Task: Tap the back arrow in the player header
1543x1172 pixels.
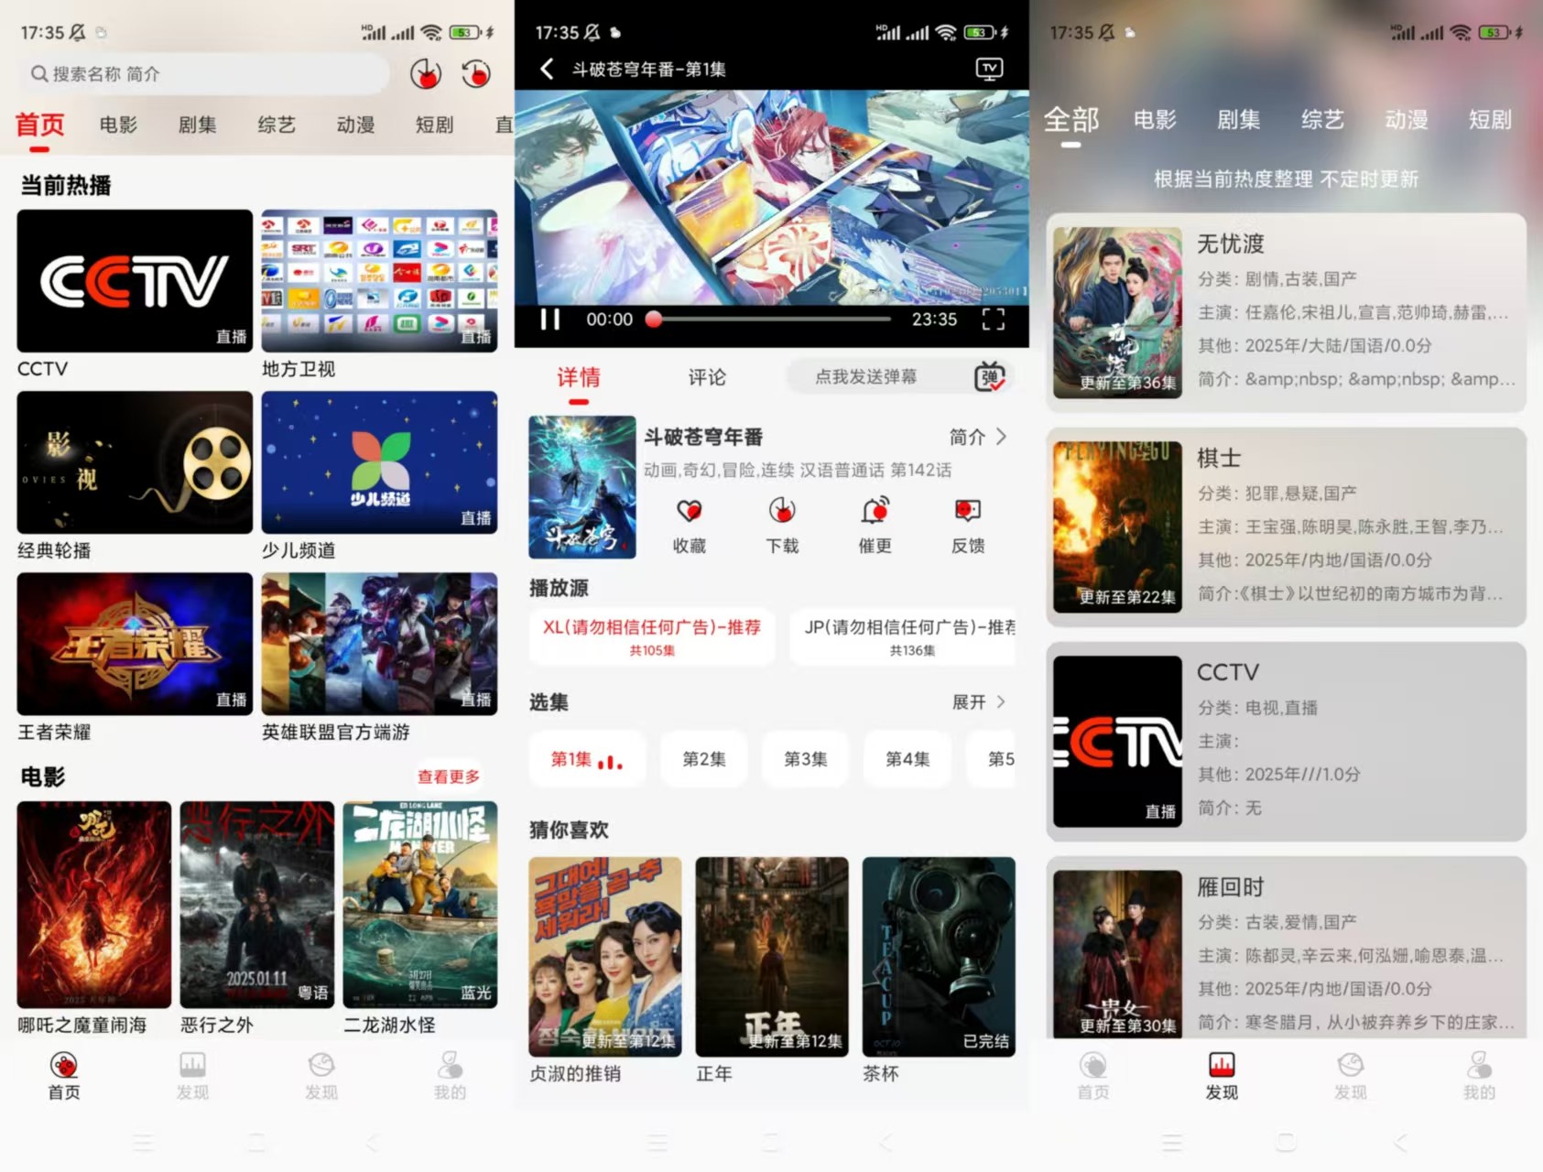Action: tap(547, 69)
